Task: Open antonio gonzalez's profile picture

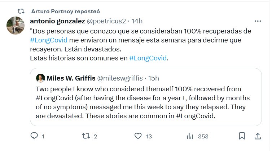Action: (16, 26)
